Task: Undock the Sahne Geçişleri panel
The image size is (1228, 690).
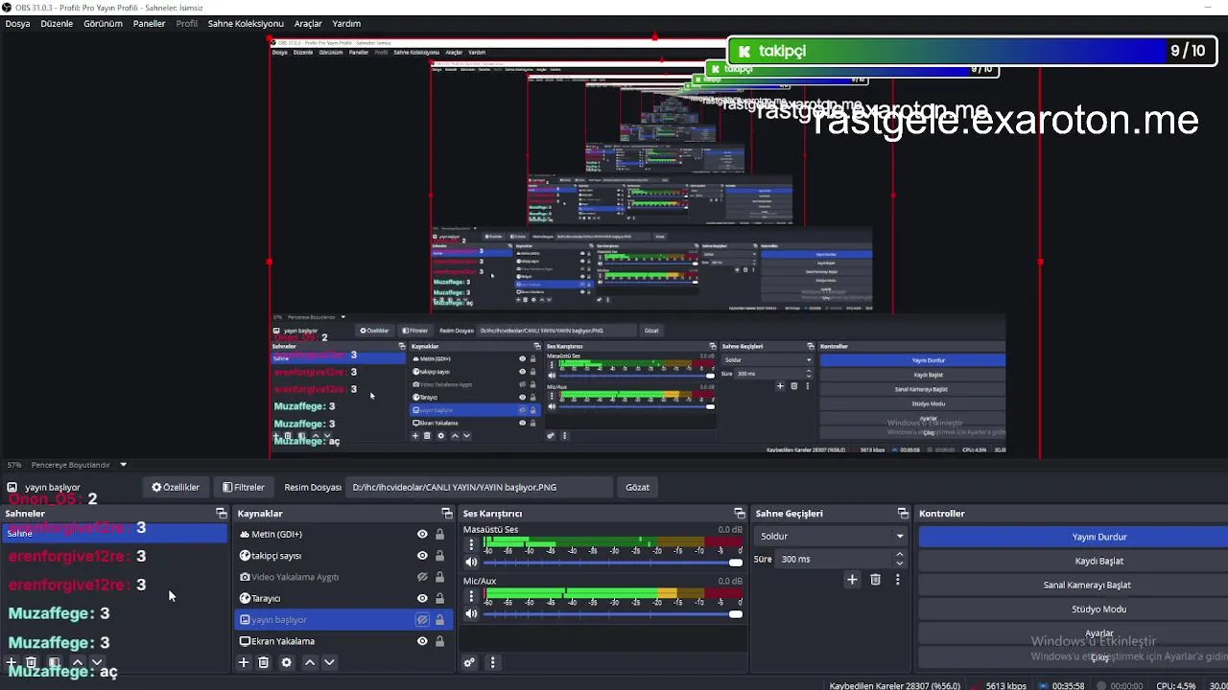Action: coord(903,514)
